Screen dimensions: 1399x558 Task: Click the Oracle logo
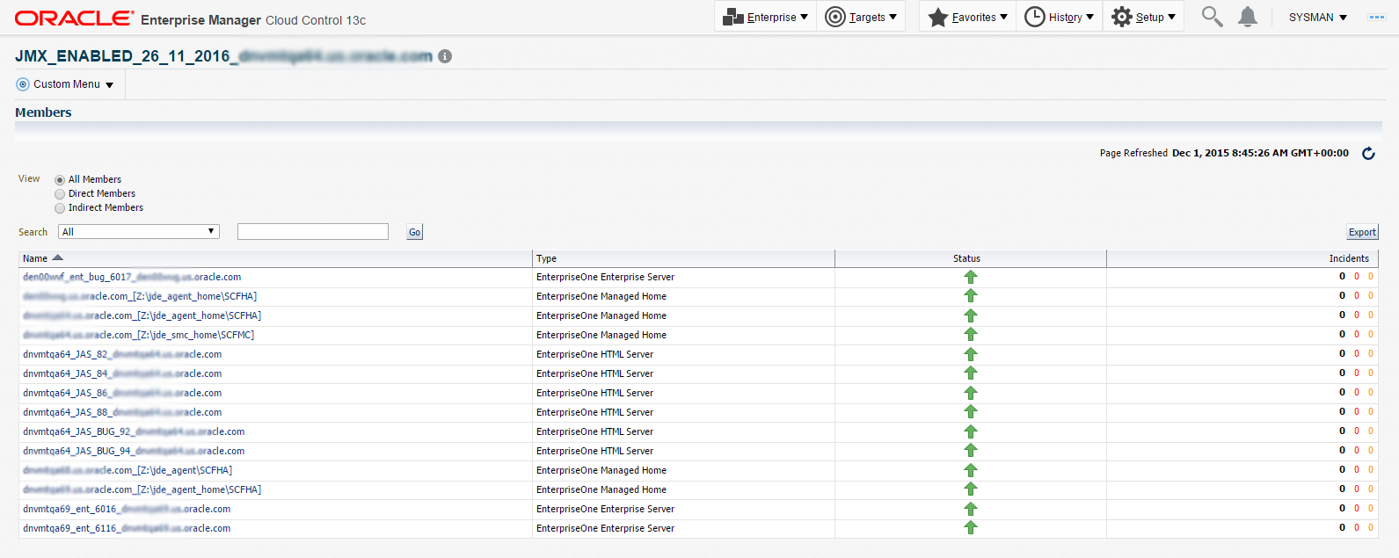75,18
